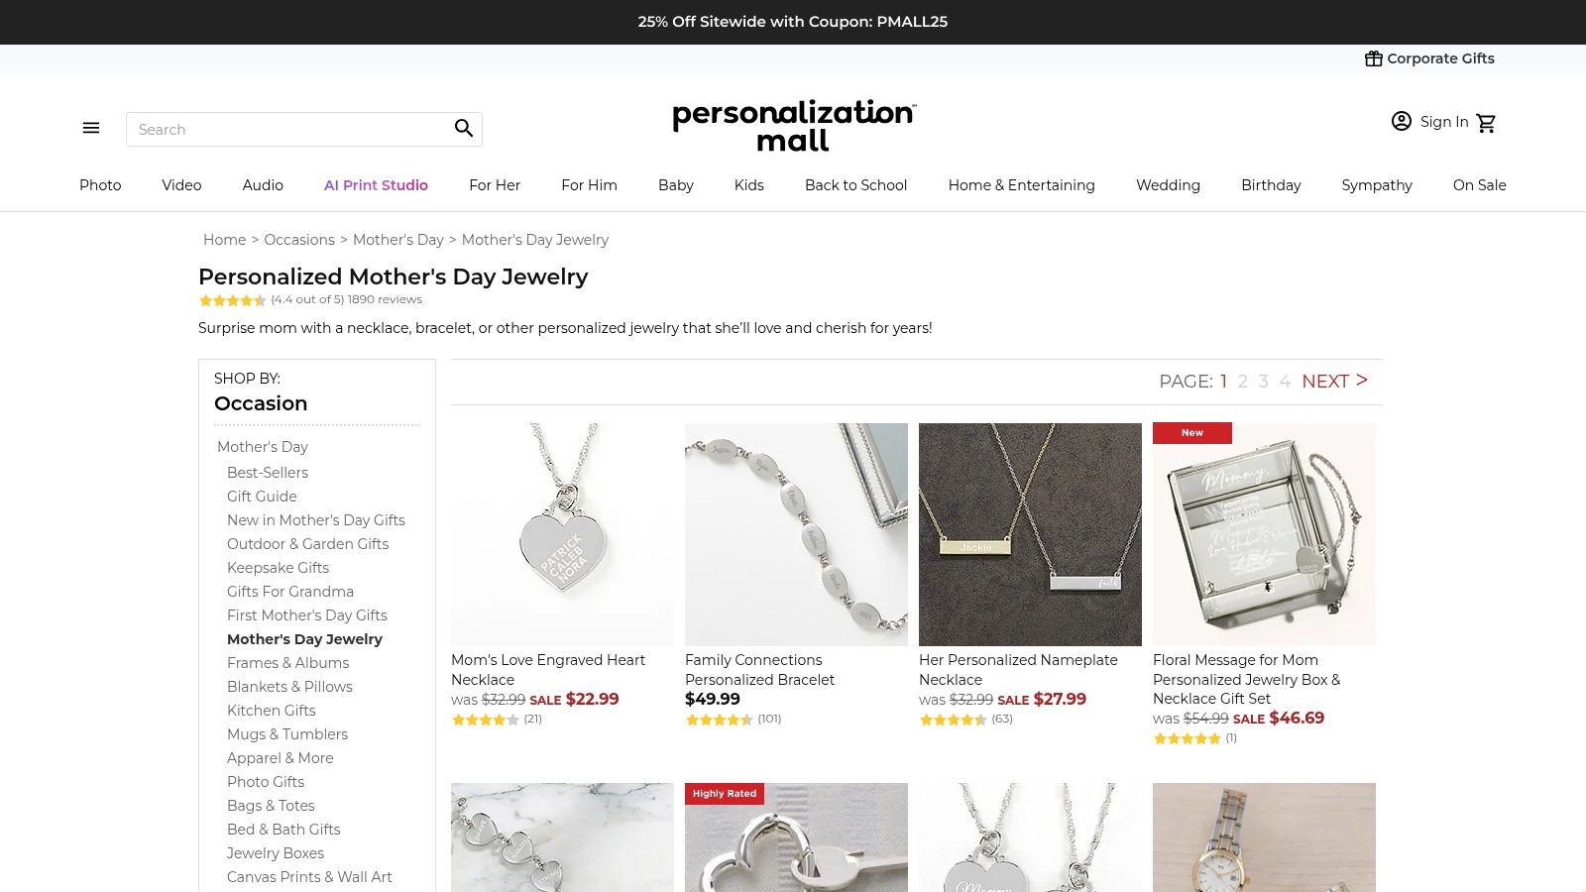Screen dimensions: 1586x892
Task: Click the Floral Jewelry Box product image
Action: coord(1264,534)
